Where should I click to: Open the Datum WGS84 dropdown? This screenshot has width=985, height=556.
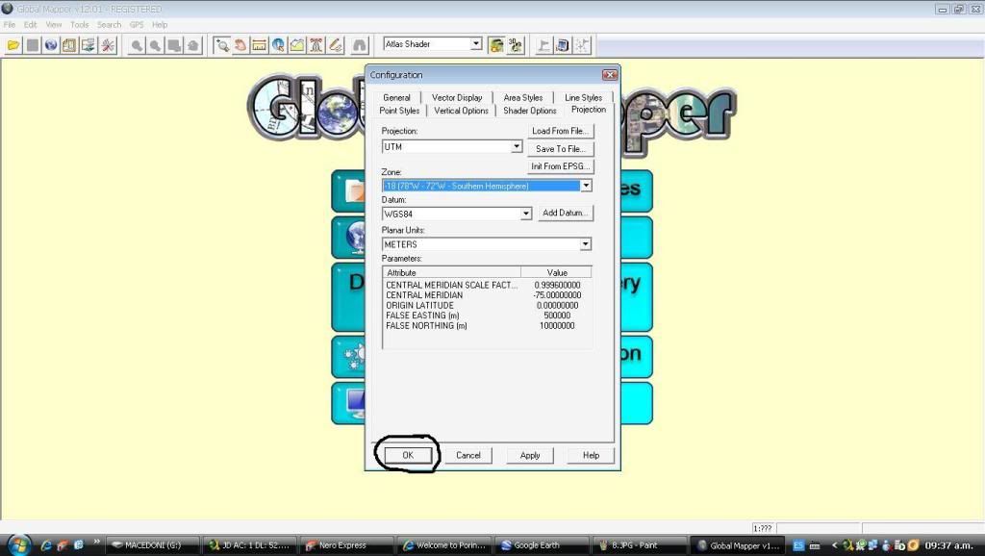coord(526,214)
